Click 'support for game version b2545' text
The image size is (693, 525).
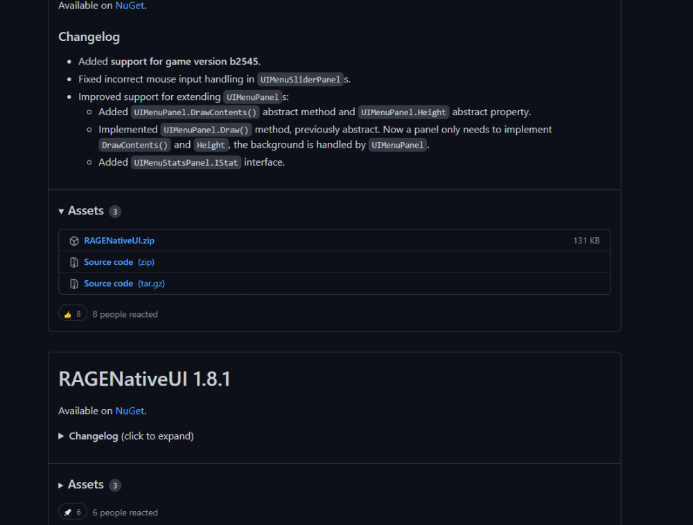click(x=185, y=62)
